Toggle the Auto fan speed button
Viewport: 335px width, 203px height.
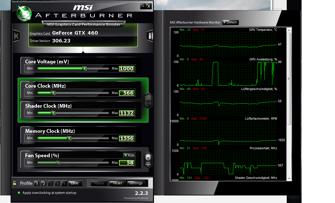tap(129, 155)
